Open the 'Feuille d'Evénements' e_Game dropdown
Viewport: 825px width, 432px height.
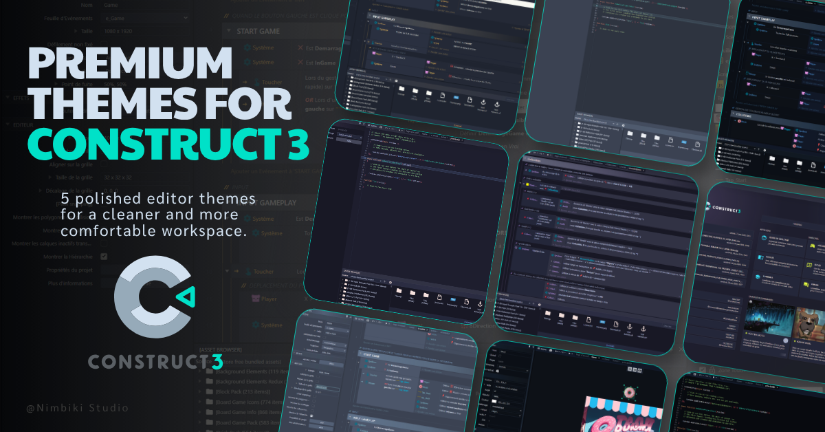pos(144,18)
